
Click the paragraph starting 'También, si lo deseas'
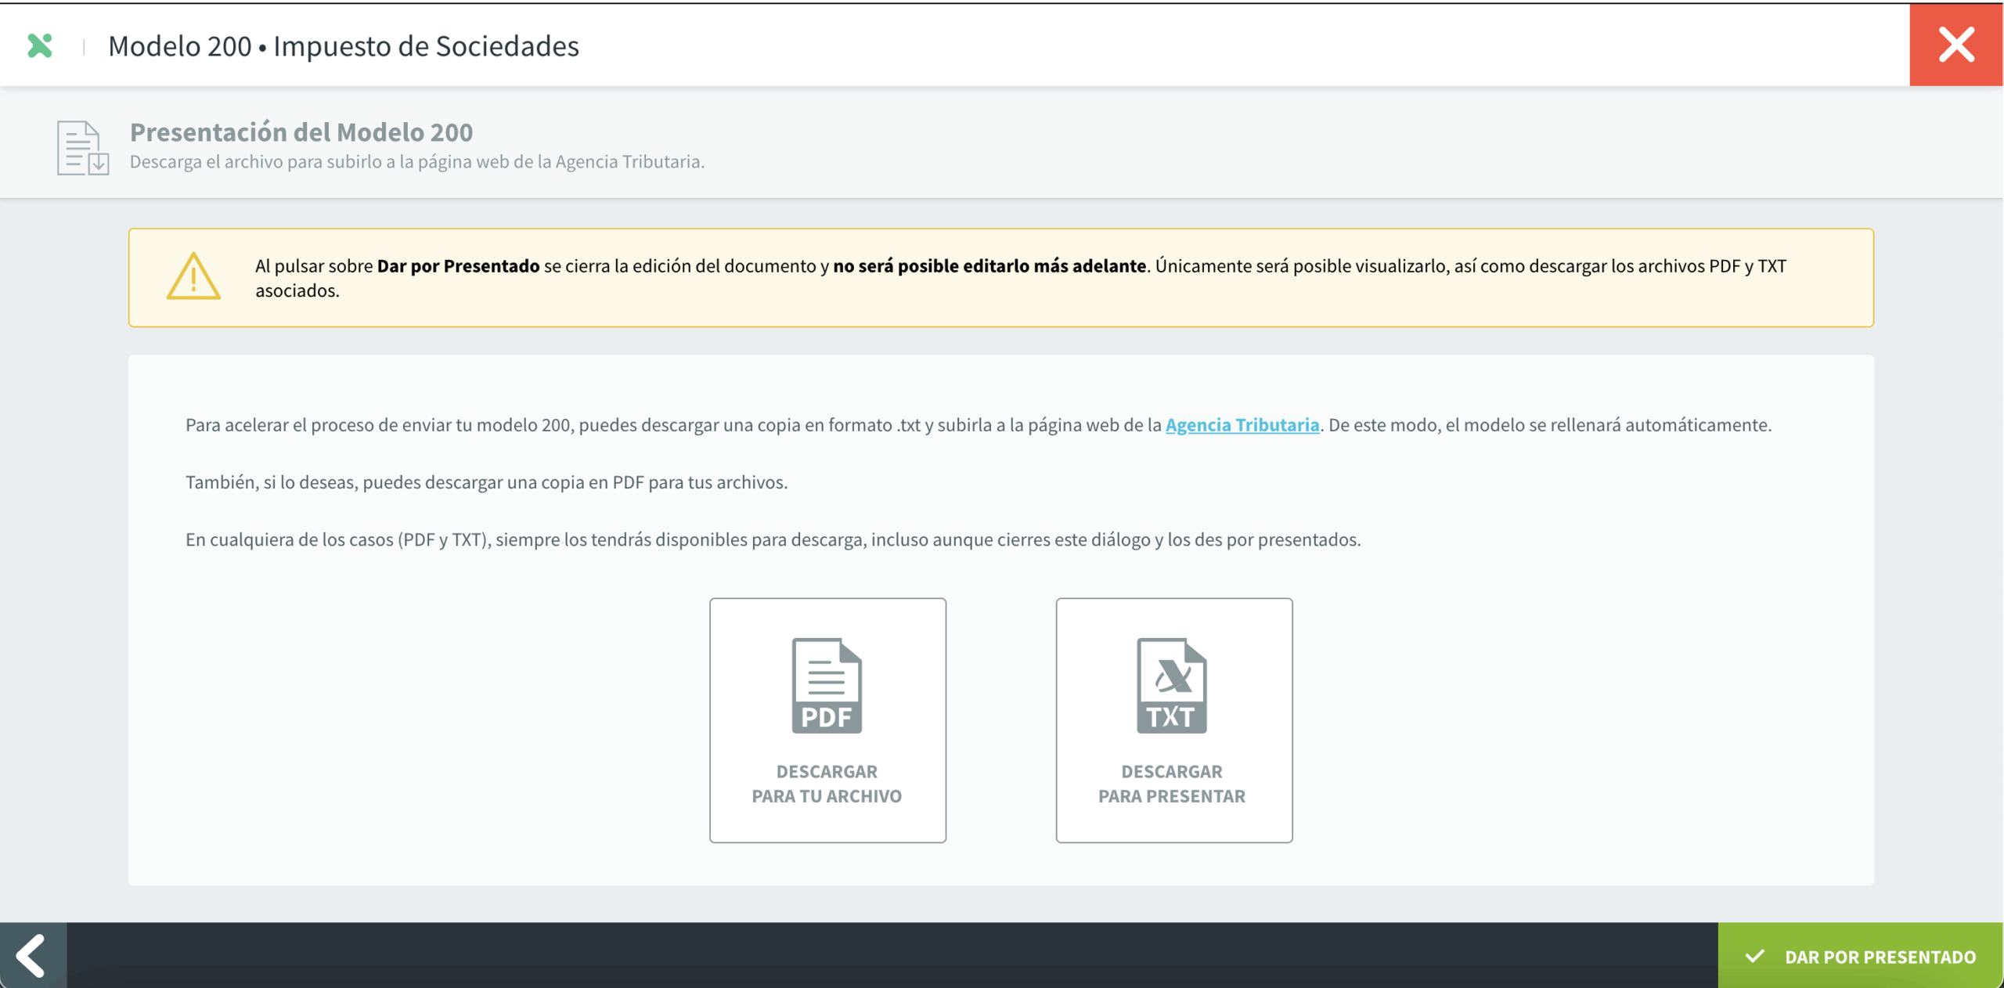[x=486, y=482]
